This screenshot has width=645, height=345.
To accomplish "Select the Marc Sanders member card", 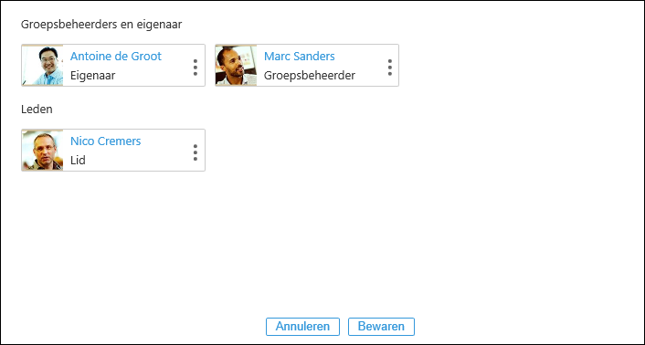I will [x=307, y=66].
